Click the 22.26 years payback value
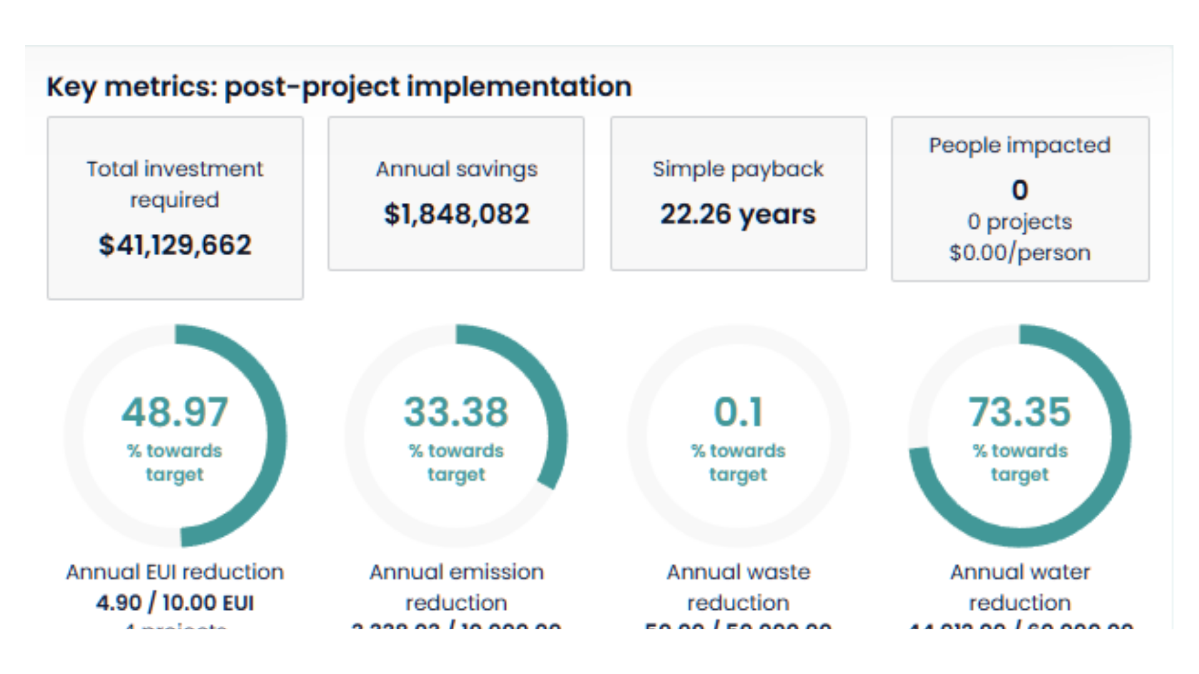This screenshot has height=674, width=1199. (738, 214)
